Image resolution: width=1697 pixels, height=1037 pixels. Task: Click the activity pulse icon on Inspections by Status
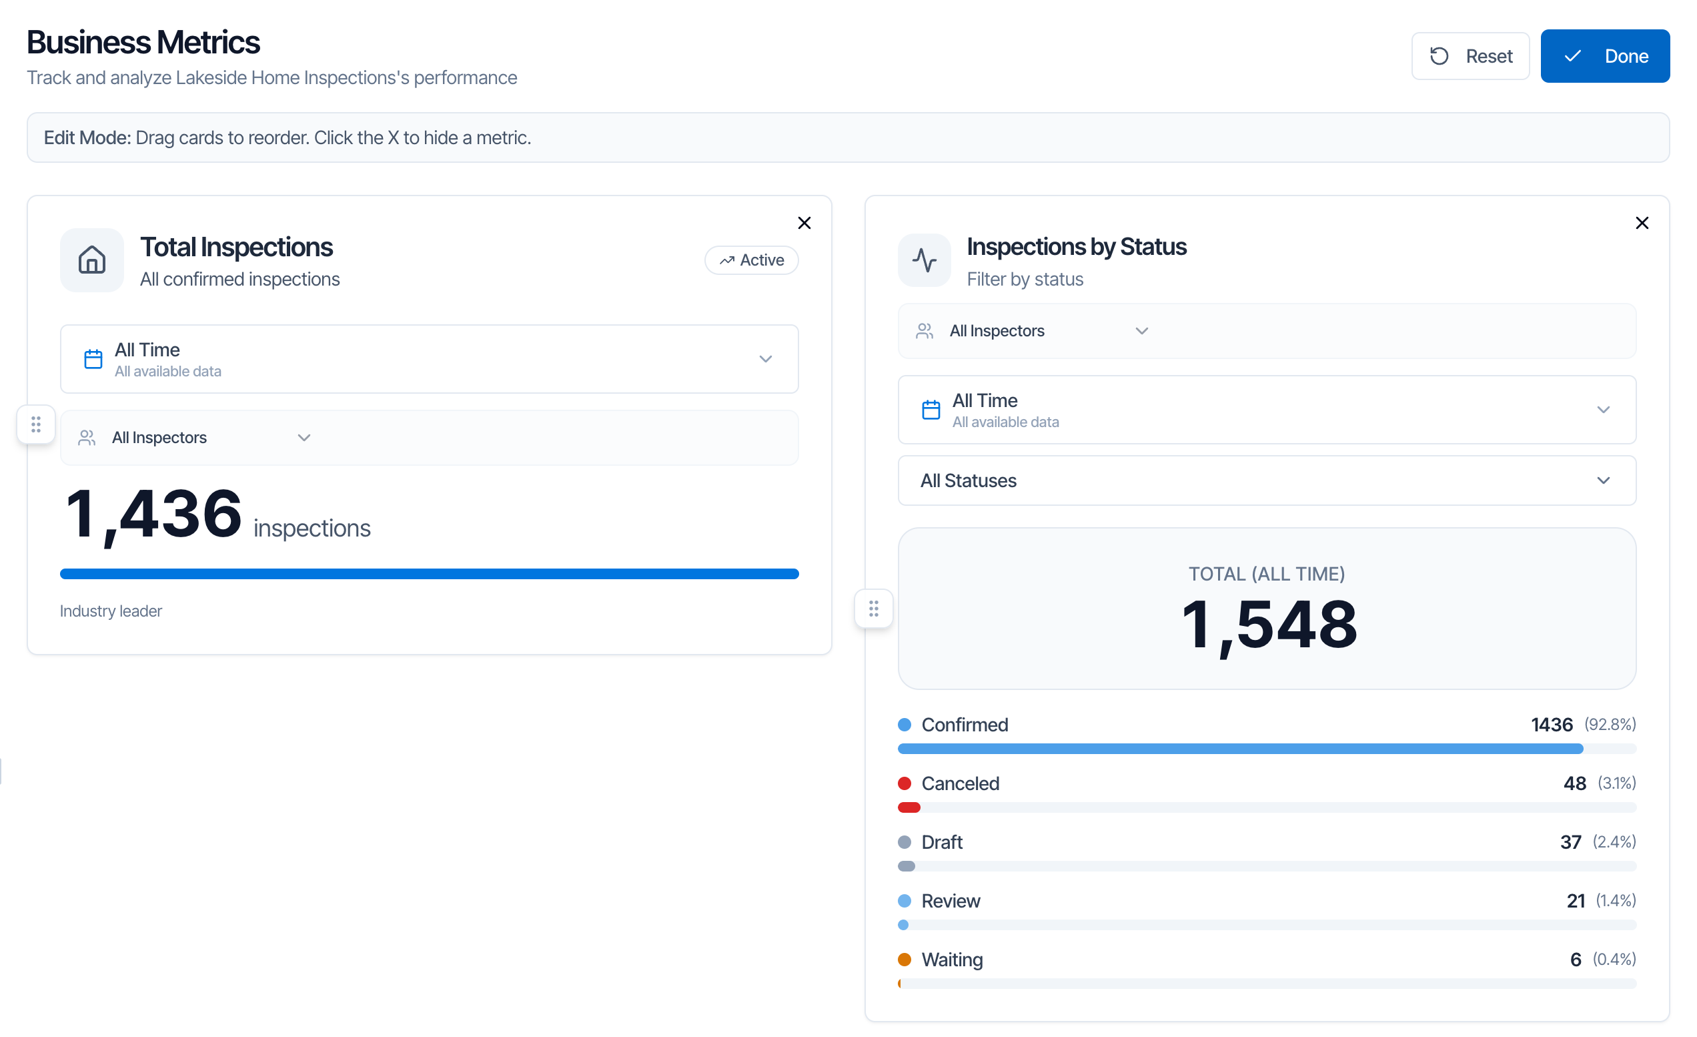pyautogui.click(x=925, y=260)
